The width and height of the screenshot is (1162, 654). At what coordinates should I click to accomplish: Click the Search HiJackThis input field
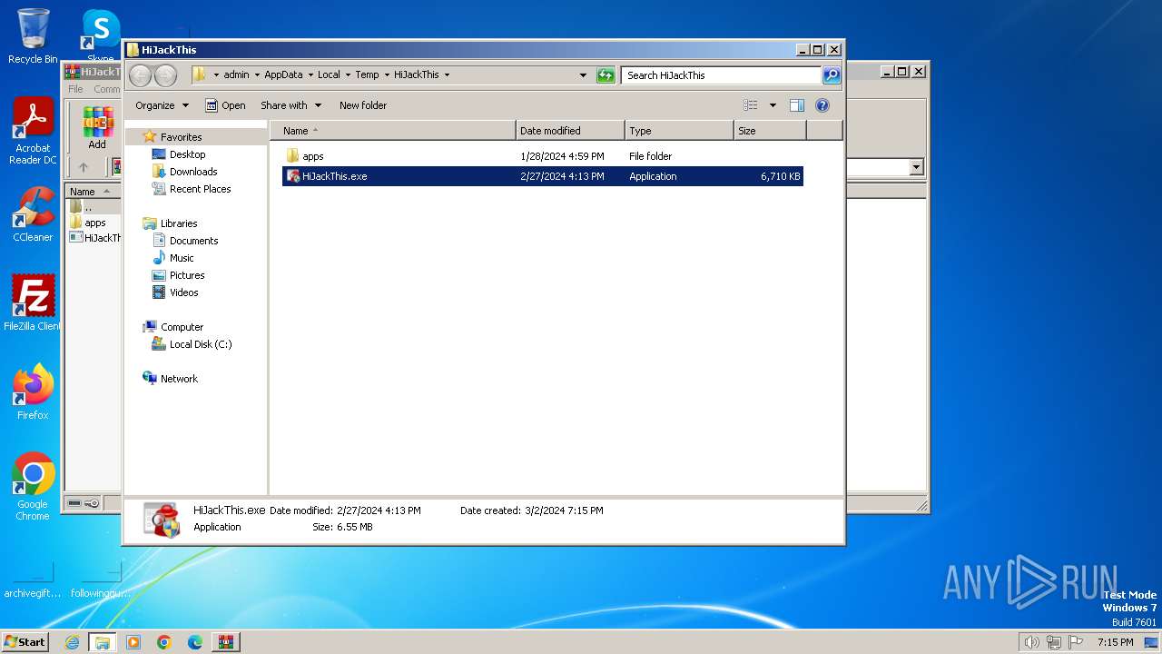click(721, 75)
